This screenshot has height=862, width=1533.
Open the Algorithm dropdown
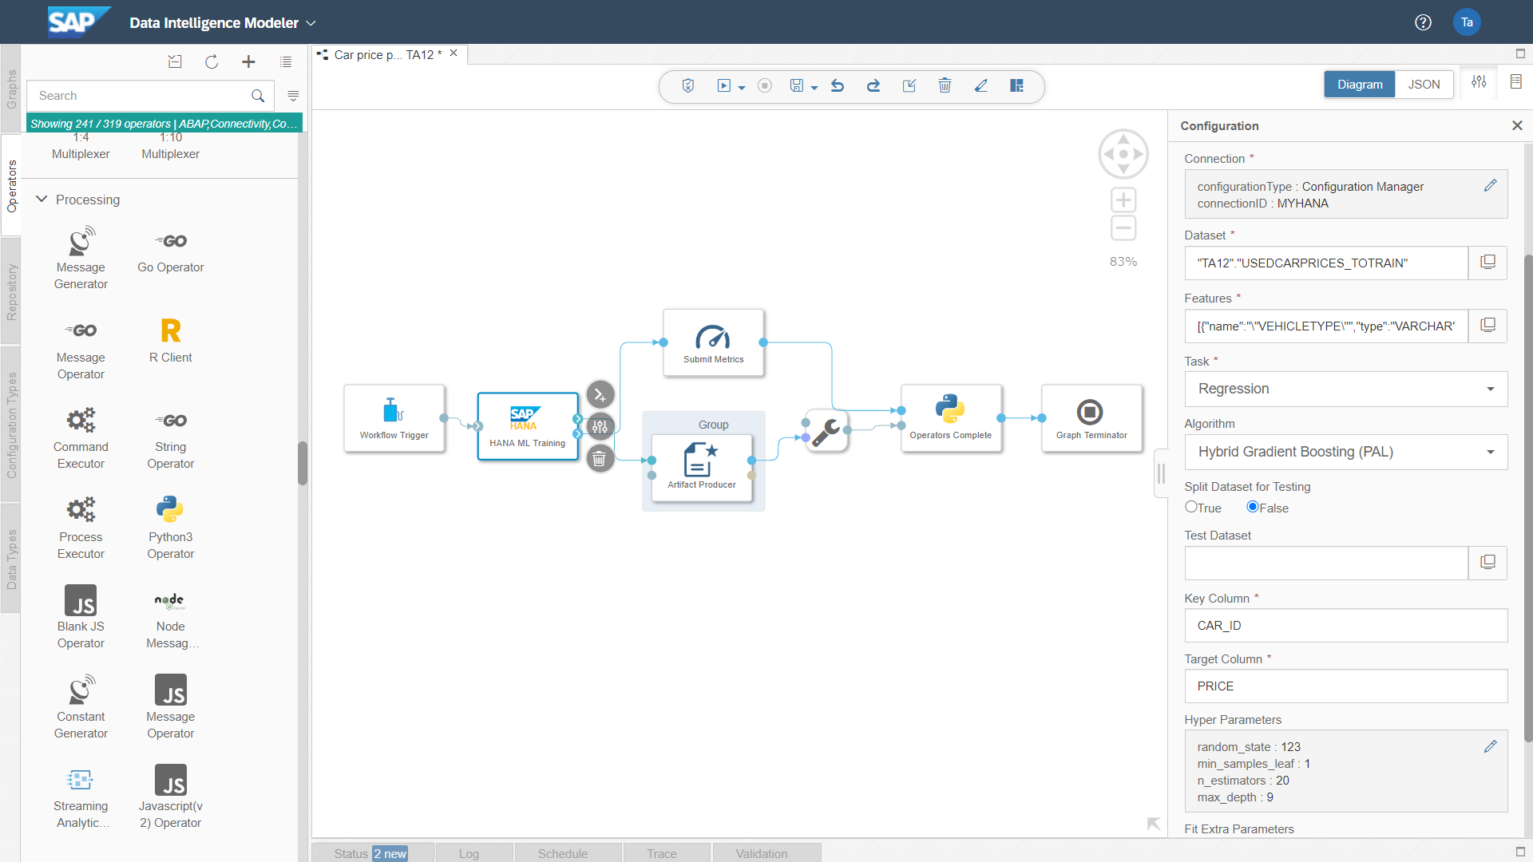pyautogui.click(x=1490, y=452)
